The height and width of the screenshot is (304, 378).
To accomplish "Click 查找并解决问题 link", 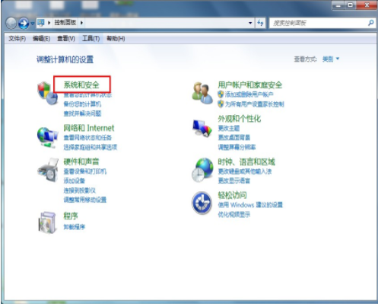I will point(82,114).
